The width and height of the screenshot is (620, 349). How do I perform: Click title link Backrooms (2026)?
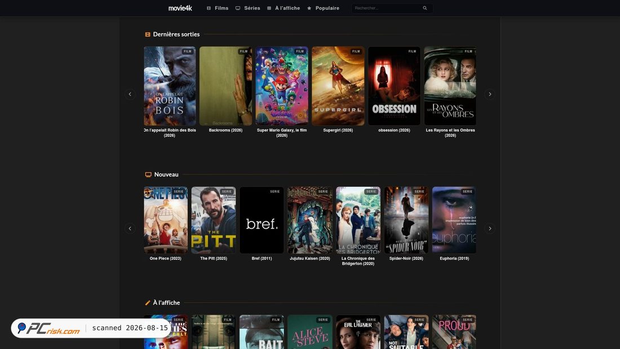point(225,130)
